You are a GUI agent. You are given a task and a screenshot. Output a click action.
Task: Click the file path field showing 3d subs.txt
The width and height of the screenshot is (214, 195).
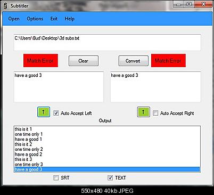pos(107,43)
